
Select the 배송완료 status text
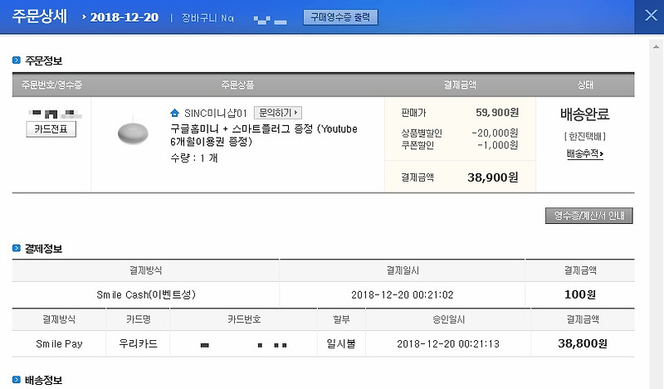(x=585, y=114)
